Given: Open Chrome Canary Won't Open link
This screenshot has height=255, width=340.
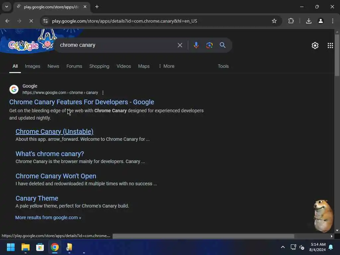Looking at the screenshot, I should (x=56, y=176).
